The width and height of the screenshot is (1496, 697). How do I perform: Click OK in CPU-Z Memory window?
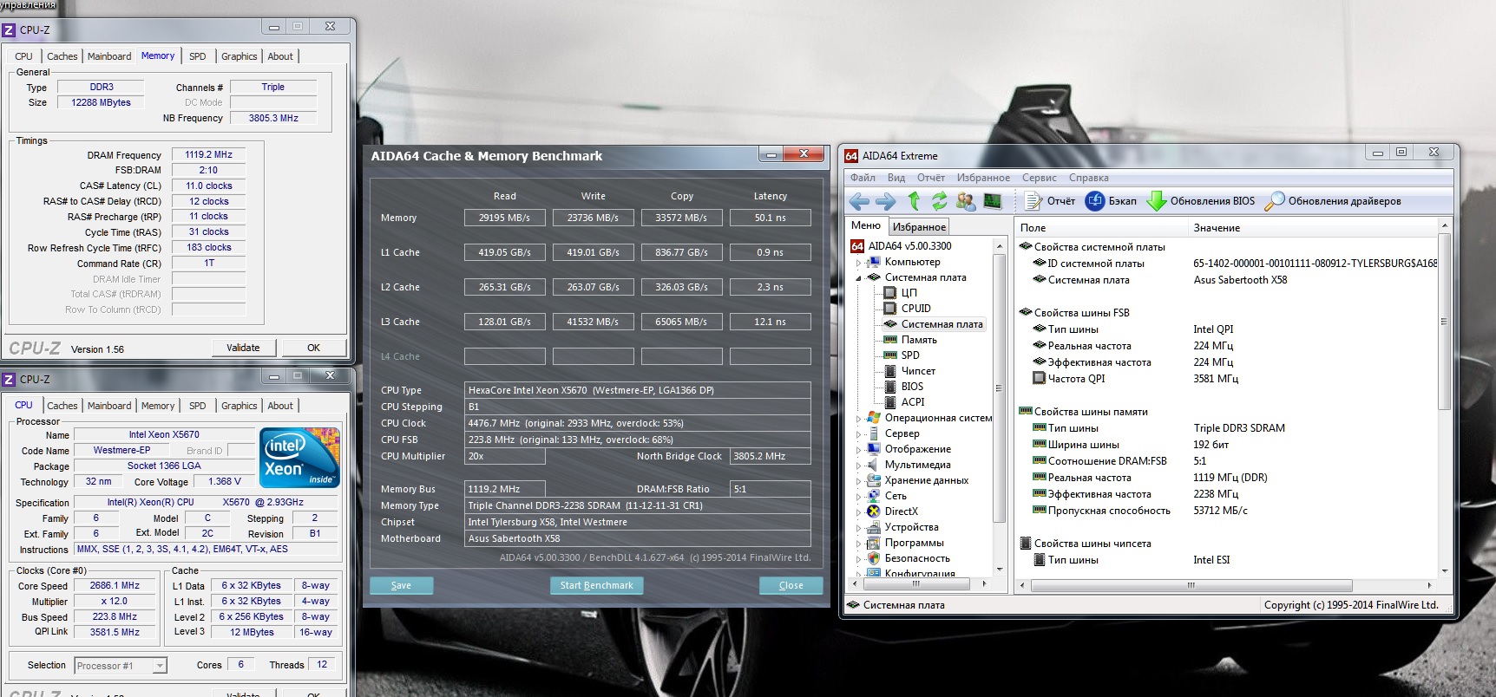click(313, 348)
